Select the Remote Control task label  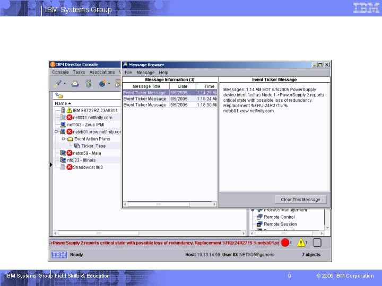tap(279, 217)
